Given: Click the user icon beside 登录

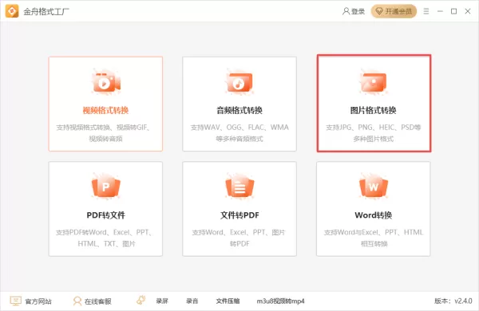Looking at the screenshot, I should pos(346,11).
